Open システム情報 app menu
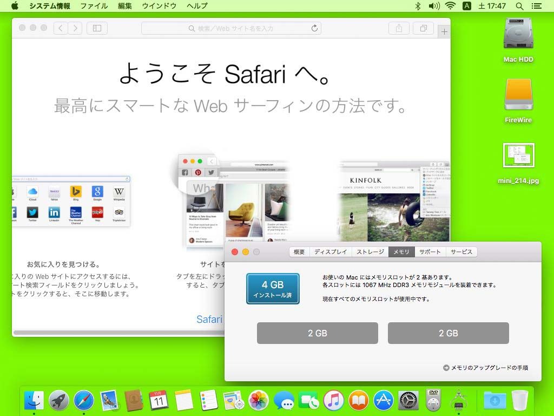 pyautogui.click(x=49, y=6)
